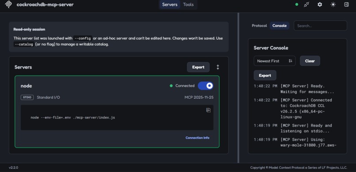Image resolution: width=356 pixels, height=172 pixels.
Task: Click the STDIO transport badge
Action: (x=27, y=97)
